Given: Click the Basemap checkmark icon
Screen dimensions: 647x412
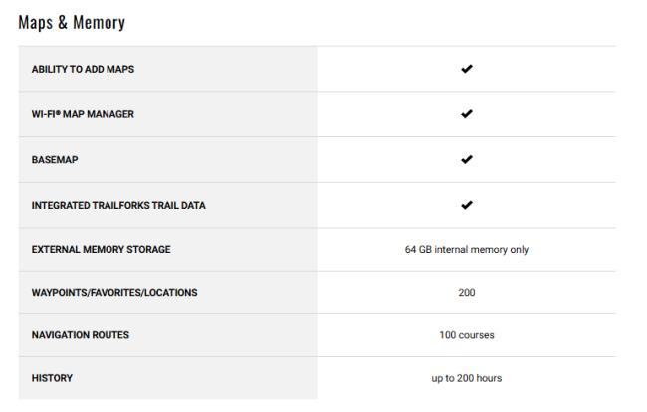Looking at the screenshot, I should (466, 159).
